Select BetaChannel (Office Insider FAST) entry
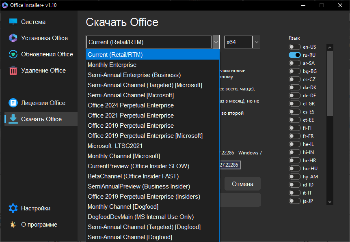Screen dimensions: 350x242 point(133,176)
